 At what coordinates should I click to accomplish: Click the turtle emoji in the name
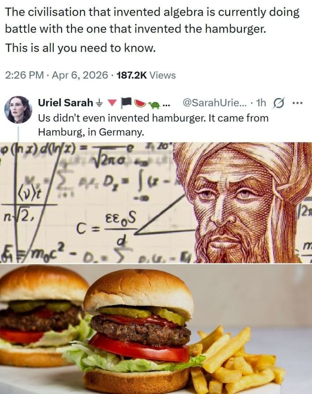pos(154,103)
